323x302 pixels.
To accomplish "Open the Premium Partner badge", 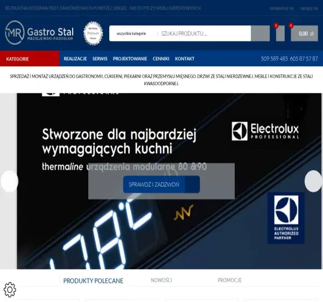I will 93,33.
